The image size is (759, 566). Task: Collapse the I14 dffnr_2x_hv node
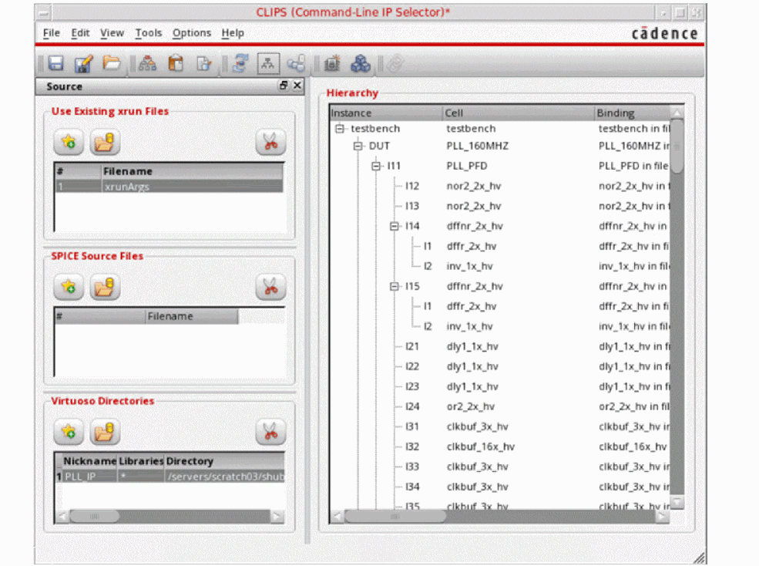[395, 227]
